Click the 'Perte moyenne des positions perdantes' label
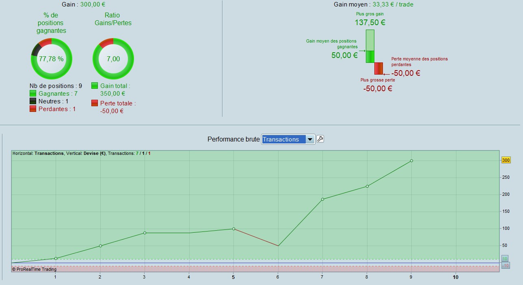The height and width of the screenshot is (285, 523). coord(419,62)
